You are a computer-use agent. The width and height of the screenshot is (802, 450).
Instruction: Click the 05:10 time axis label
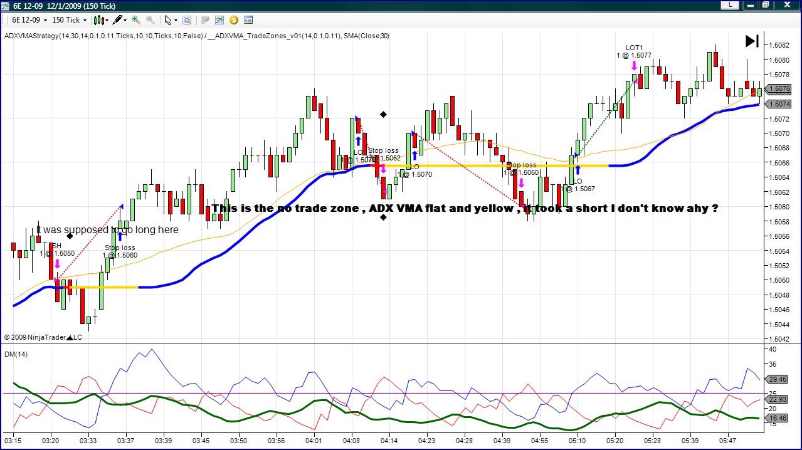578,440
